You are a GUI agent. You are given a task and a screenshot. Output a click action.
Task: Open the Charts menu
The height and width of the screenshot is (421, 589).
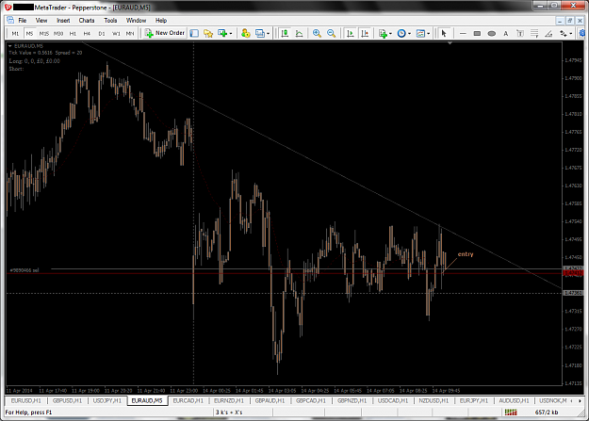(x=87, y=21)
